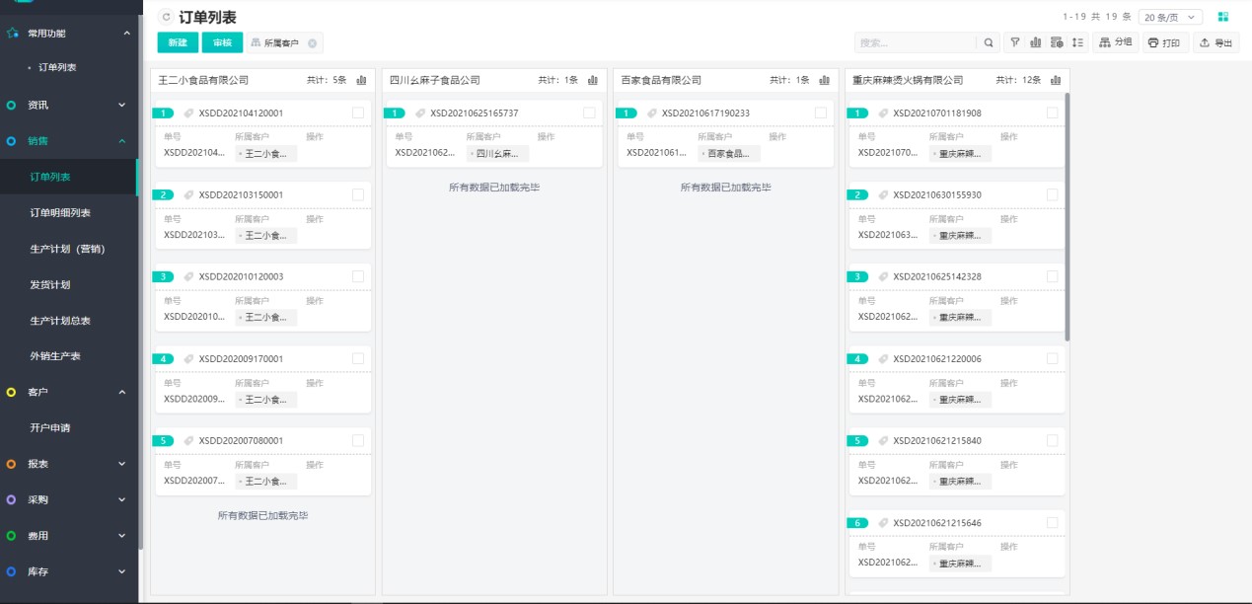The height and width of the screenshot is (604, 1252).
Task: Open 外销生产表 in the sidebar
Action: (x=55, y=356)
